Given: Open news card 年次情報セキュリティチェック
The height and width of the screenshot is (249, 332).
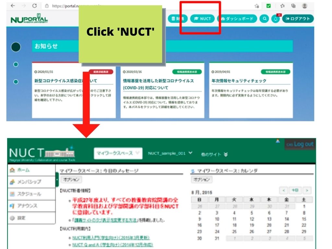Looking at the screenshot, I should click(x=251, y=90).
